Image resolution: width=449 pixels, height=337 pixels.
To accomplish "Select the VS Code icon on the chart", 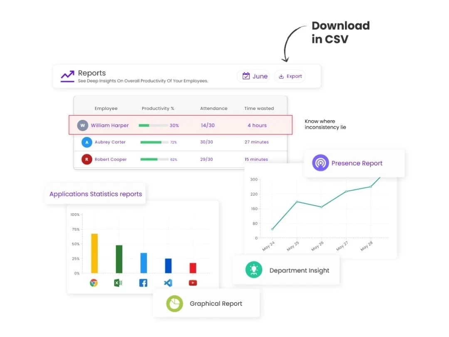I will (x=168, y=283).
